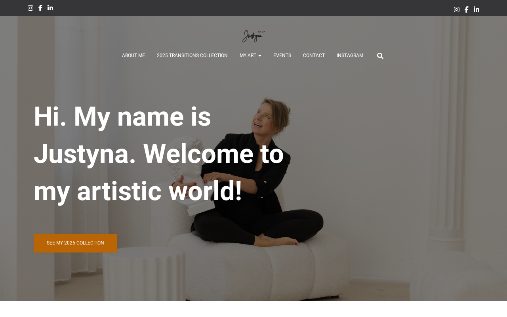Screen dimensions: 507x317
Task: Go to 2025 Transitions Collection
Action: [x=192, y=55]
